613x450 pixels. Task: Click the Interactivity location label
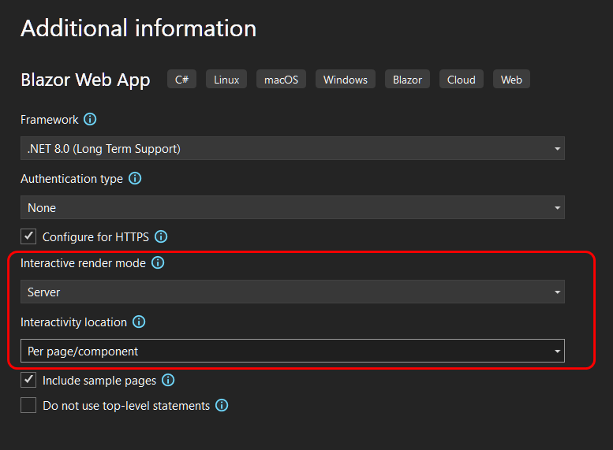[73, 322]
